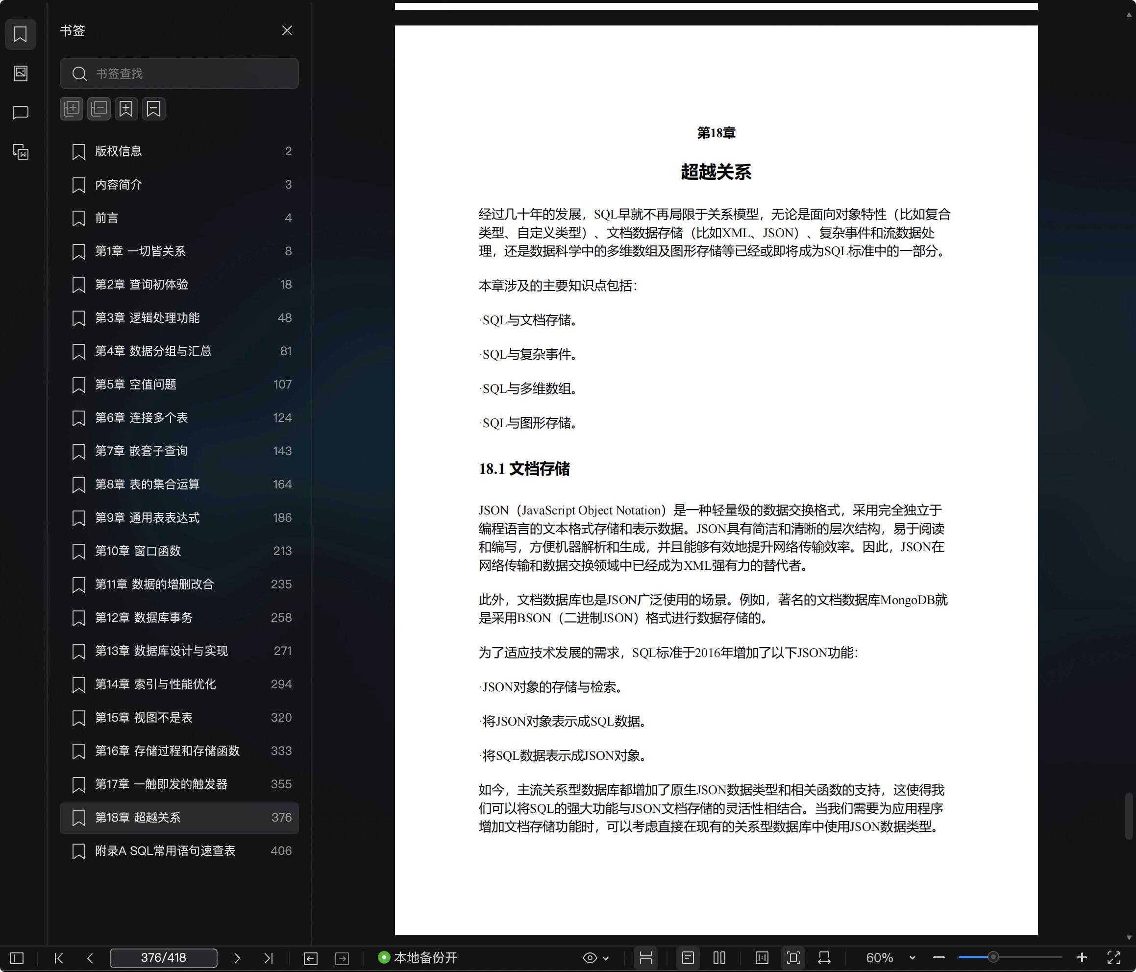Zoom in with plus button
Screen dimensions: 1136x972
click(x=1082, y=958)
